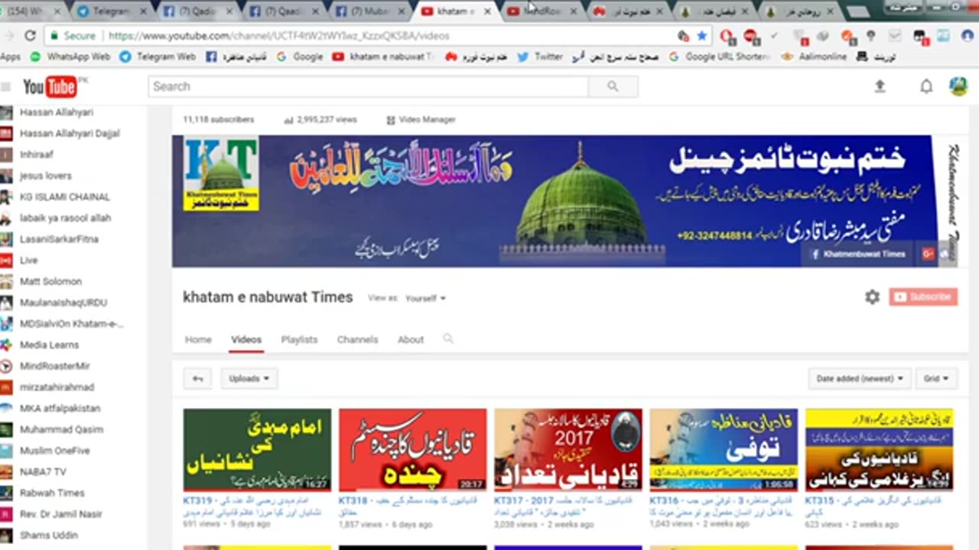This screenshot has height=550, width=979.
Task: Click in the YouTube Search field
Action: pyautogui.click(x=369, y=87)
